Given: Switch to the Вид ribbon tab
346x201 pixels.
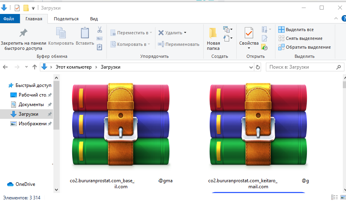Looking at the screenshot, I should (x=94, y=19).
